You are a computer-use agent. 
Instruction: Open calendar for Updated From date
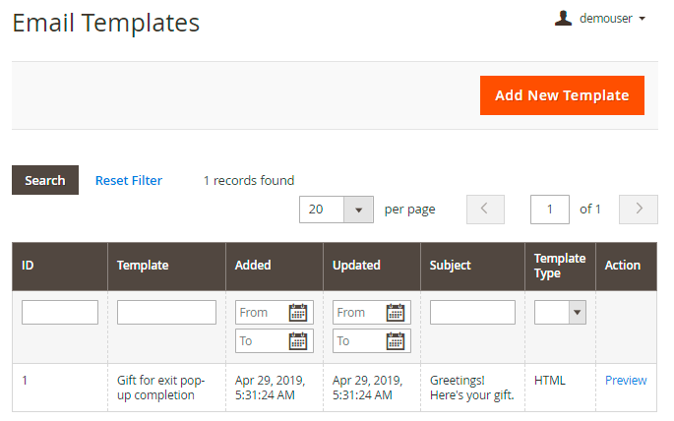(396, 313)
